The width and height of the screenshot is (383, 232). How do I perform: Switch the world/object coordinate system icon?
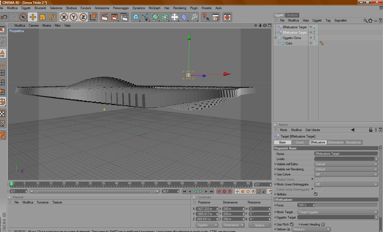click(x=93, y=17)
